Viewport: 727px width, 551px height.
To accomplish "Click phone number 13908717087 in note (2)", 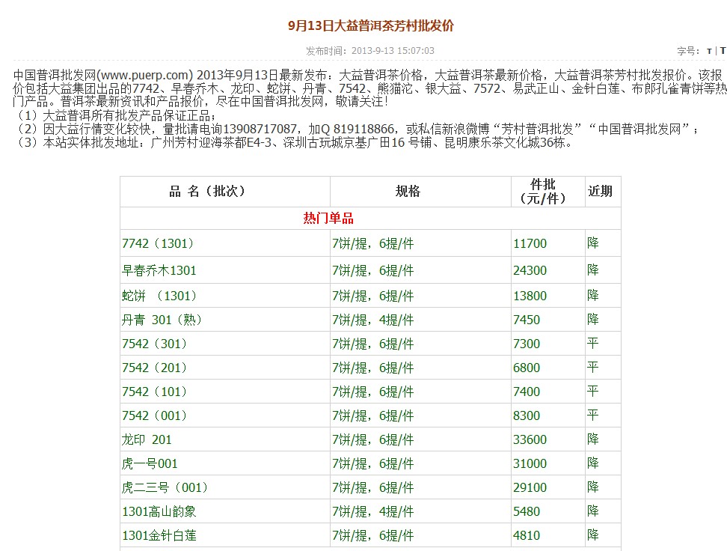I will coord(260,129).
